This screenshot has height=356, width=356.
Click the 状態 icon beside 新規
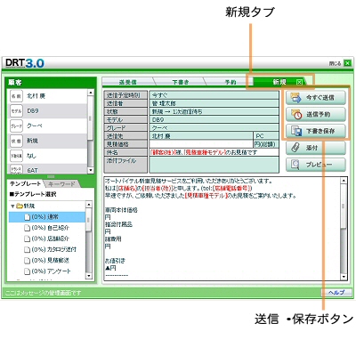16,141
